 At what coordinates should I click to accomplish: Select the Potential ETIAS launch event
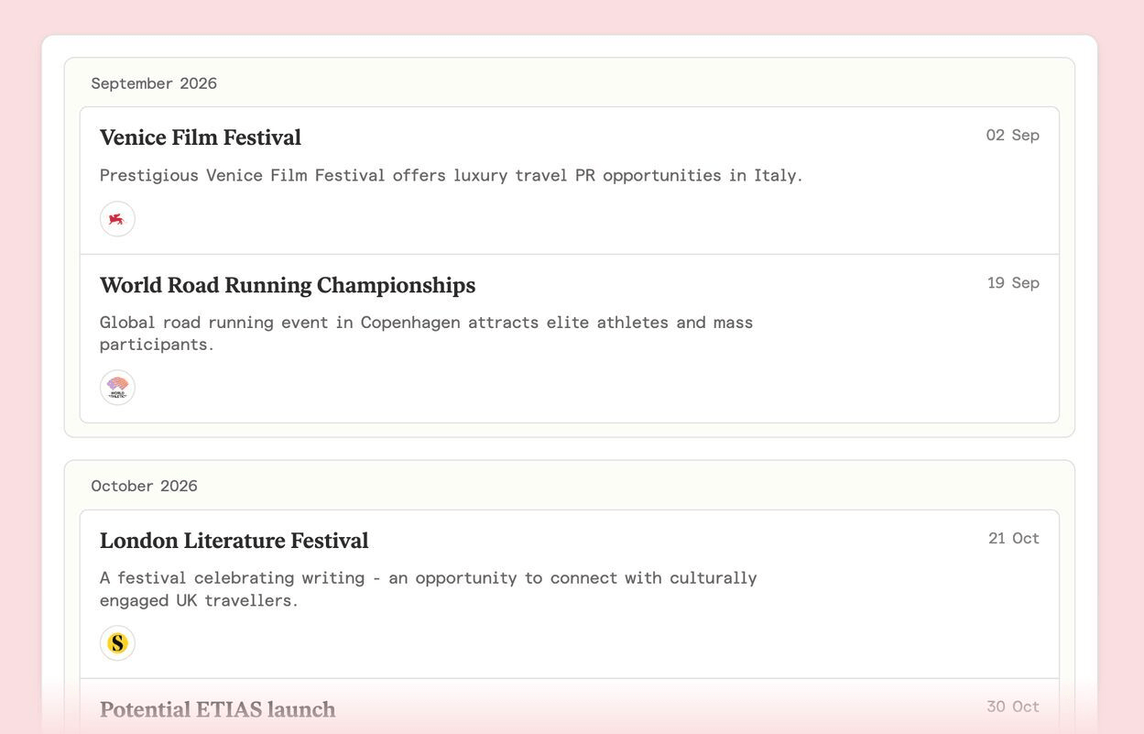pos(217,709)
